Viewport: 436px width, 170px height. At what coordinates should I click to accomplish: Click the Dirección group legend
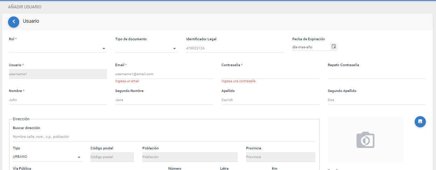[21, 119]
